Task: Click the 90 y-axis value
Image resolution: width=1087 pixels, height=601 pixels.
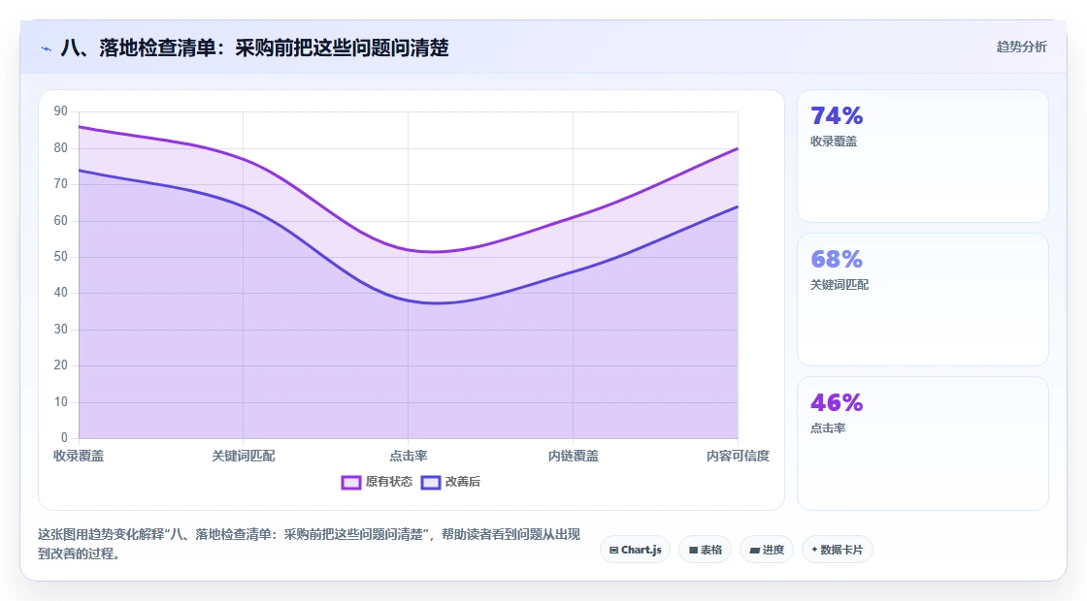Action: (61, 111)
